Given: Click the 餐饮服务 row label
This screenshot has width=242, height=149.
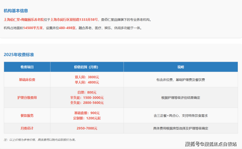Looking at the screenshot, I should pyautogui.click(x=27, y=116).
